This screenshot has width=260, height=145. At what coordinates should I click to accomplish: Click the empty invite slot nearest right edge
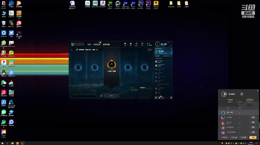tap(144, 67)
